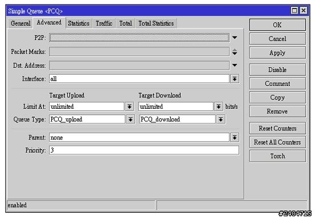Switch to the Total tab
The width and height of the screenshot is (315, 218).
coord(125,23)
